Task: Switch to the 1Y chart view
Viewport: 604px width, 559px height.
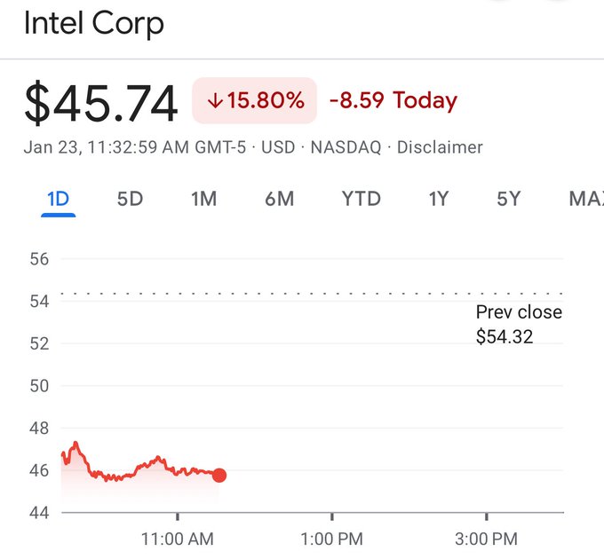Action: [438, 199]
